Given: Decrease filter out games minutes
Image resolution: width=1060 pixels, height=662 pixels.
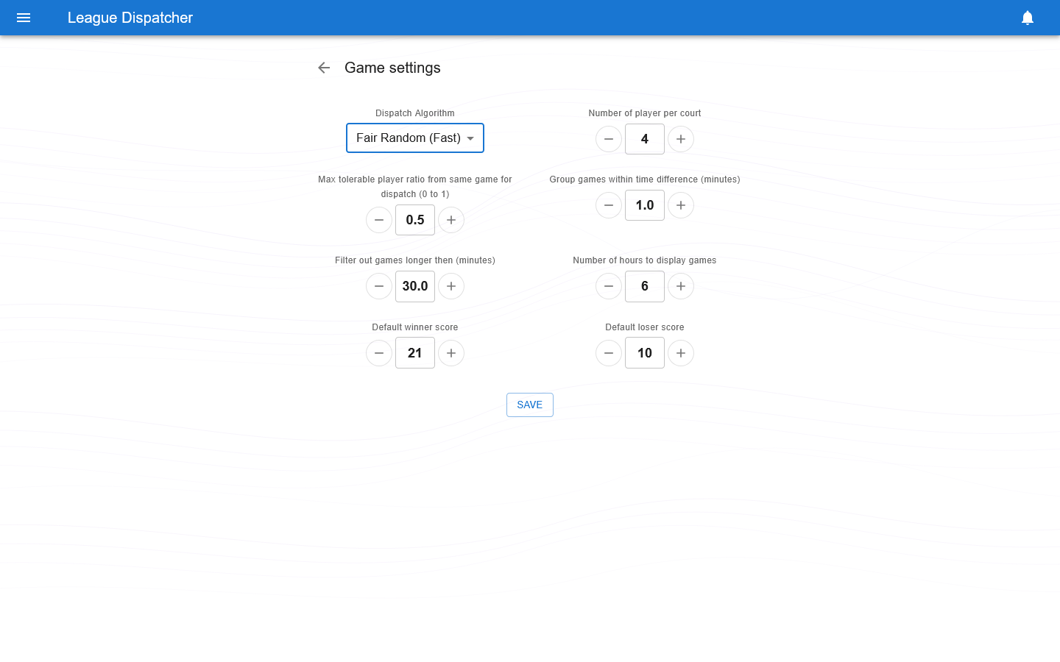Looking at the screenshot, I should tap(379, 286).
